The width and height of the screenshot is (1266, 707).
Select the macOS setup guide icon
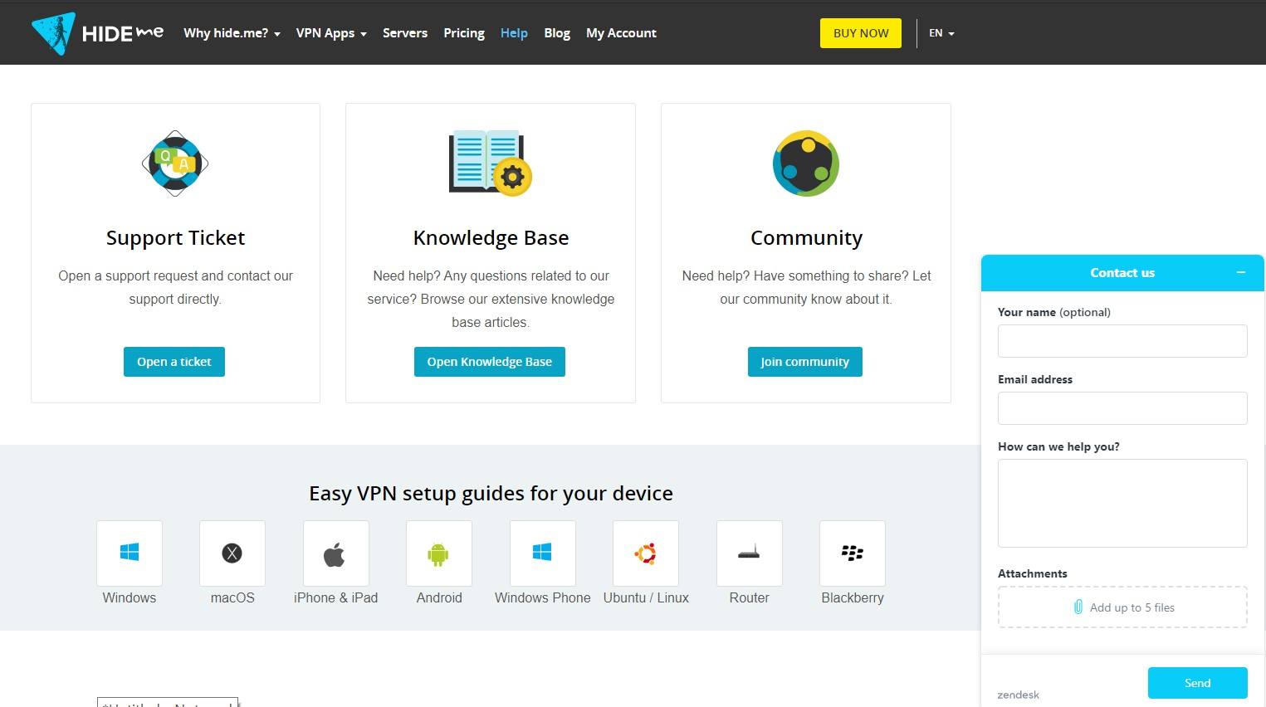(x=232, y=553)
